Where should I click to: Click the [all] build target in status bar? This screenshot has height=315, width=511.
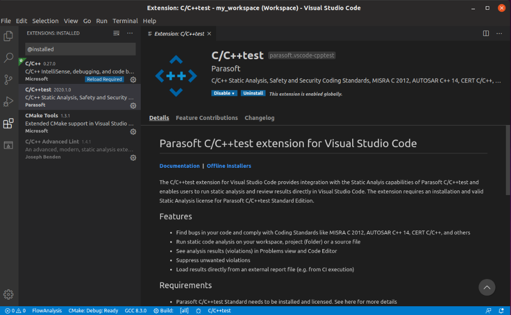coord(184,310)
